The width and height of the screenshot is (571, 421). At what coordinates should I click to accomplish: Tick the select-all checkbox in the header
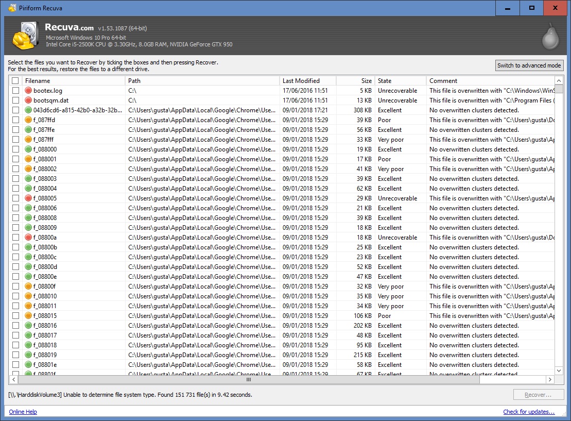pyautogui.click(x=15, y=80)
